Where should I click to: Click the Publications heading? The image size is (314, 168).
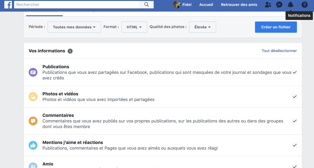(x=56, y=67)
